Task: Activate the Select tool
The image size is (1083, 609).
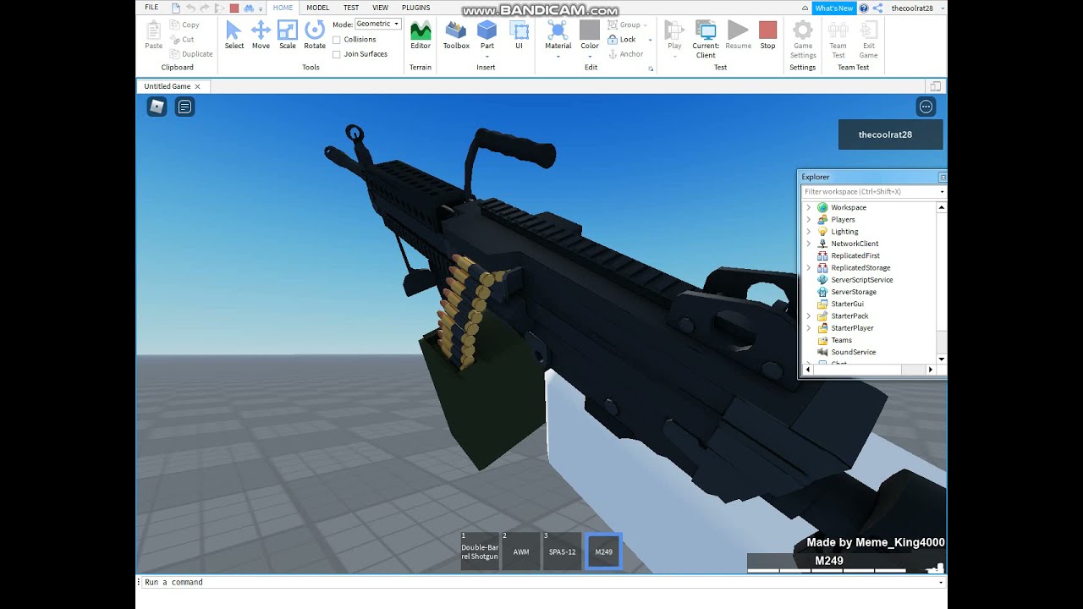Action: tap(234, 35)
